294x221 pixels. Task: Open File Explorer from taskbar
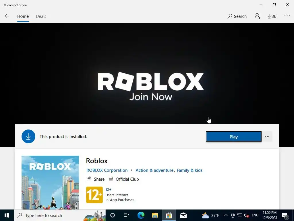(155, 215)
